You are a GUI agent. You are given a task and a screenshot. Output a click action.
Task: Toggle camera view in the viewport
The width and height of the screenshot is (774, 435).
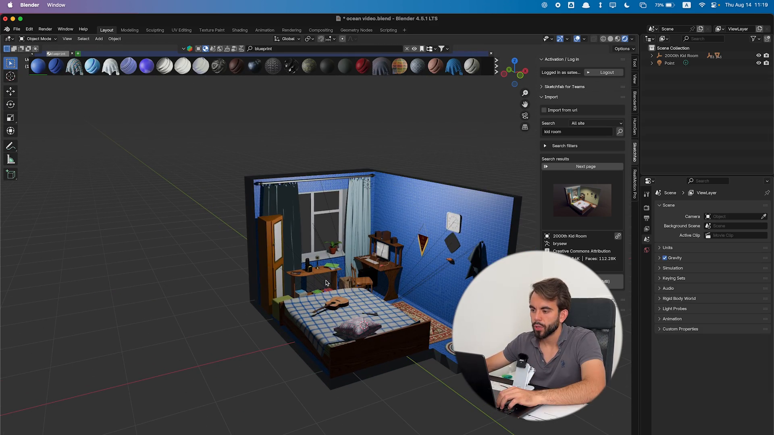[x=525, y=116]
